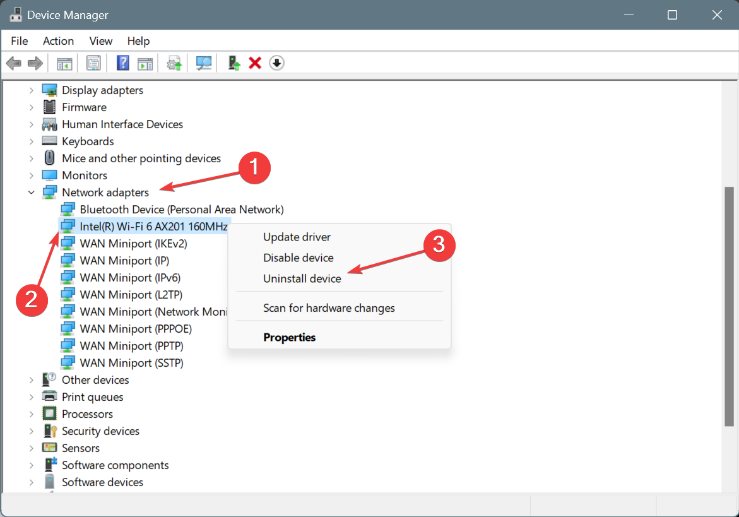Expand the Other devices node
The height and width of the screenshot is (517, 739).
tap(31, 380)
